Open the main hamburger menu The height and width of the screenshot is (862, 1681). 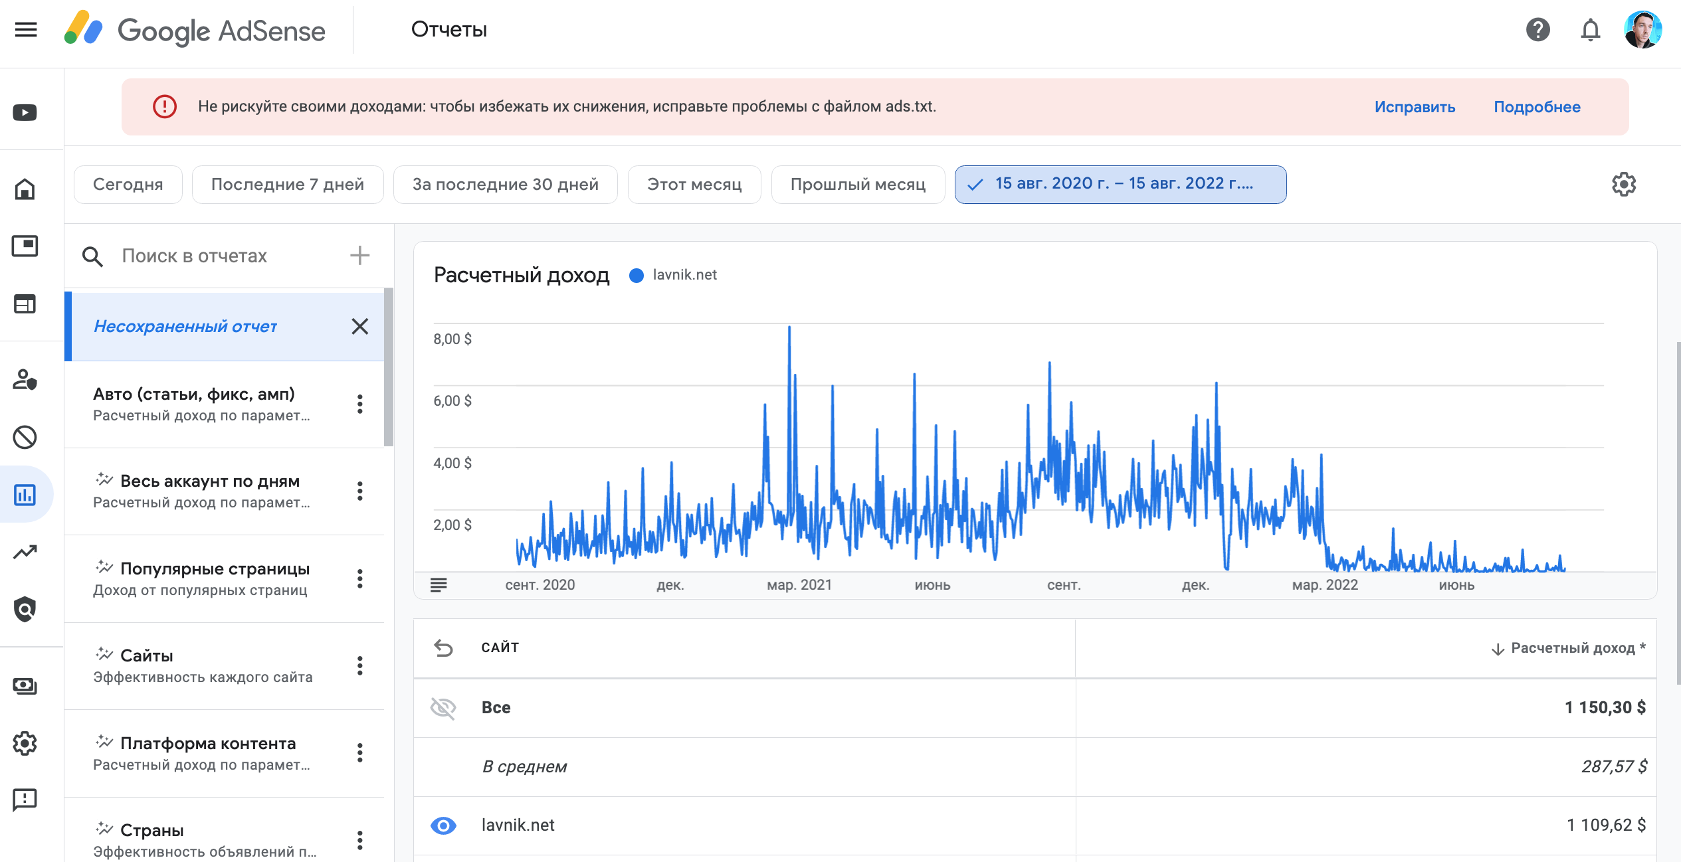click(26, 30)
